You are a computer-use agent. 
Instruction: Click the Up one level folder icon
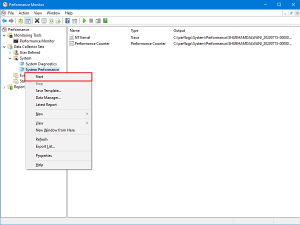[20, 20]
